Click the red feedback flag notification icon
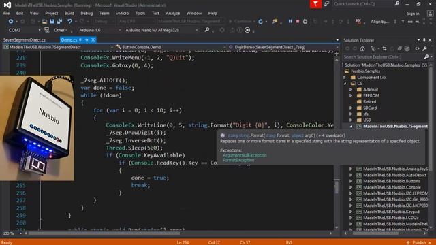This screenshot has height=245, width=436. point(315,4)
